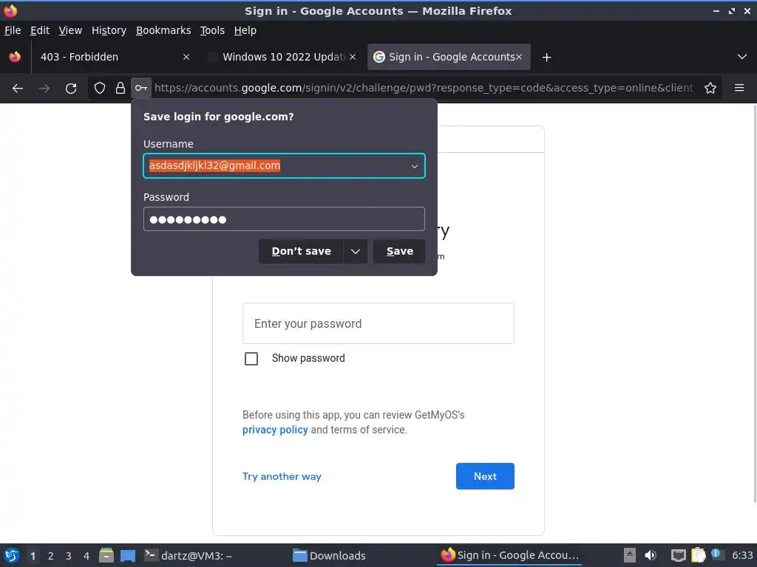
Task: Switch to workspace 4
Action: [x=86, y=556]
